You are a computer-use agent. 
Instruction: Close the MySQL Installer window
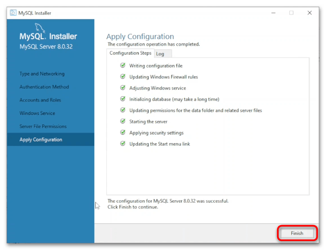coord(309,13)
